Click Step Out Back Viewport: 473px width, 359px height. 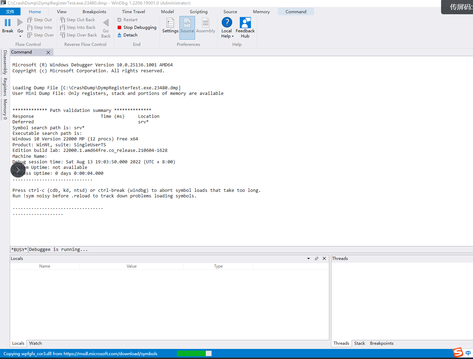click(77, 20)
